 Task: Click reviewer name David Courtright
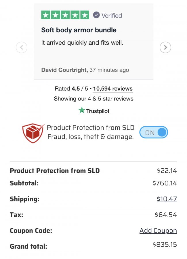pyautogui.click(x=65, y=70)
